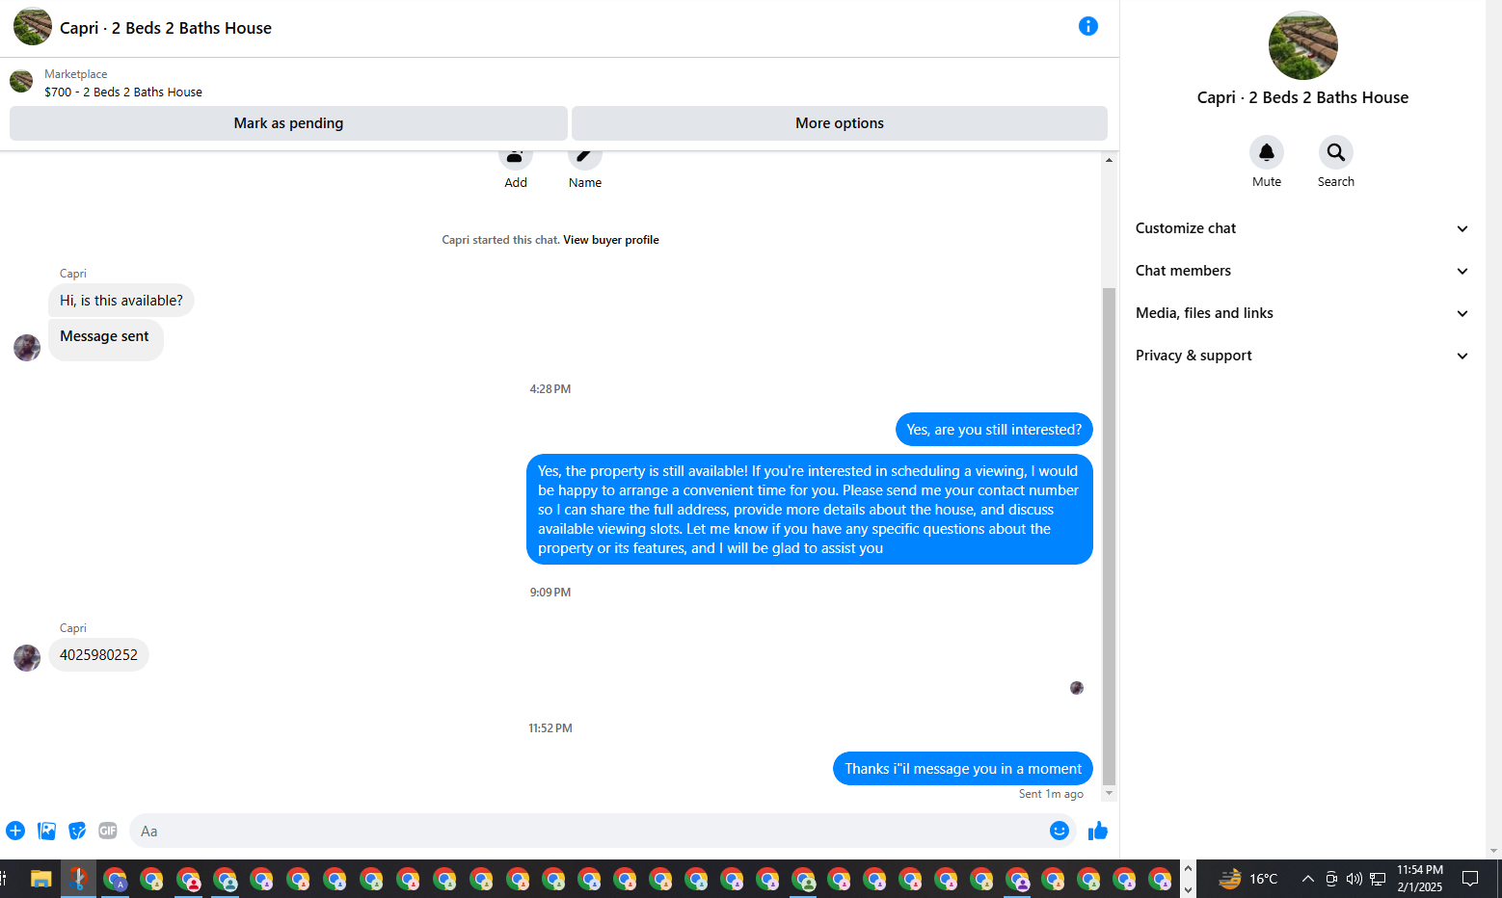Image resolution: width=1502 pixels, height=898 pixels.
Task: Open the GIF picker
Action: (x=108, y=831)
